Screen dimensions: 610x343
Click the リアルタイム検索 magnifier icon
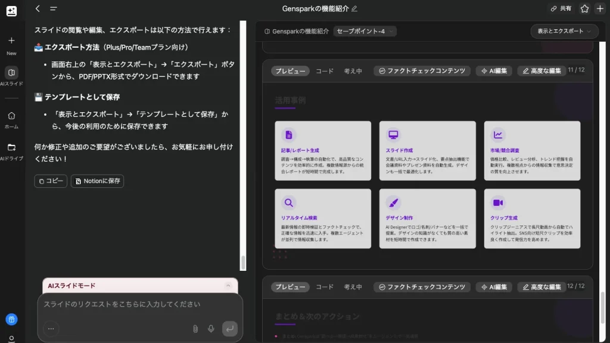[289, 203]
